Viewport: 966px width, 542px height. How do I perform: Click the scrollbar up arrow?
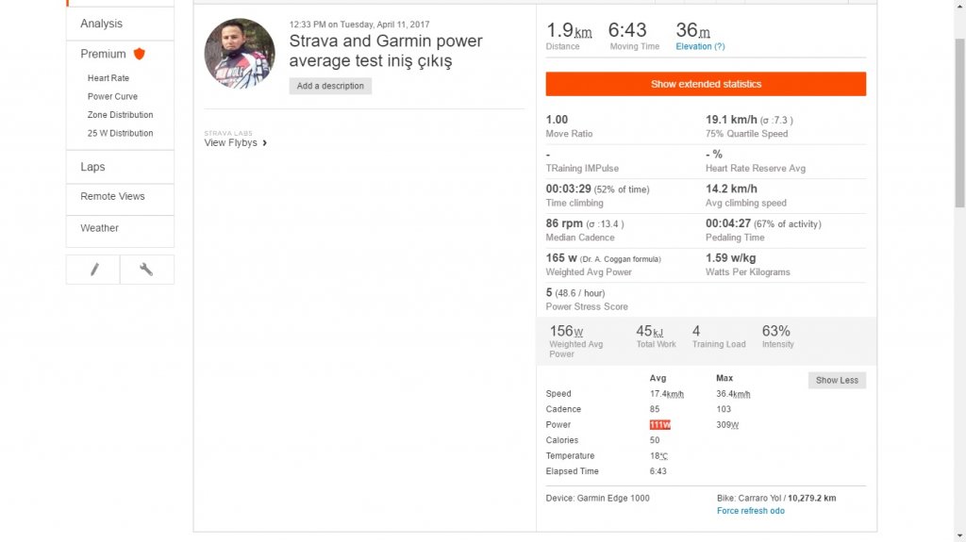point(959,6)
